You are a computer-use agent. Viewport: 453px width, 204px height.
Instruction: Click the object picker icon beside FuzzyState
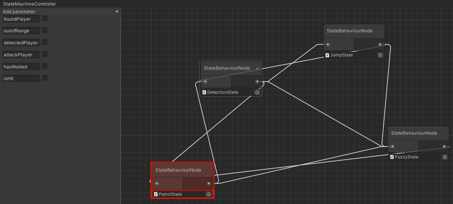pos(445,157)
